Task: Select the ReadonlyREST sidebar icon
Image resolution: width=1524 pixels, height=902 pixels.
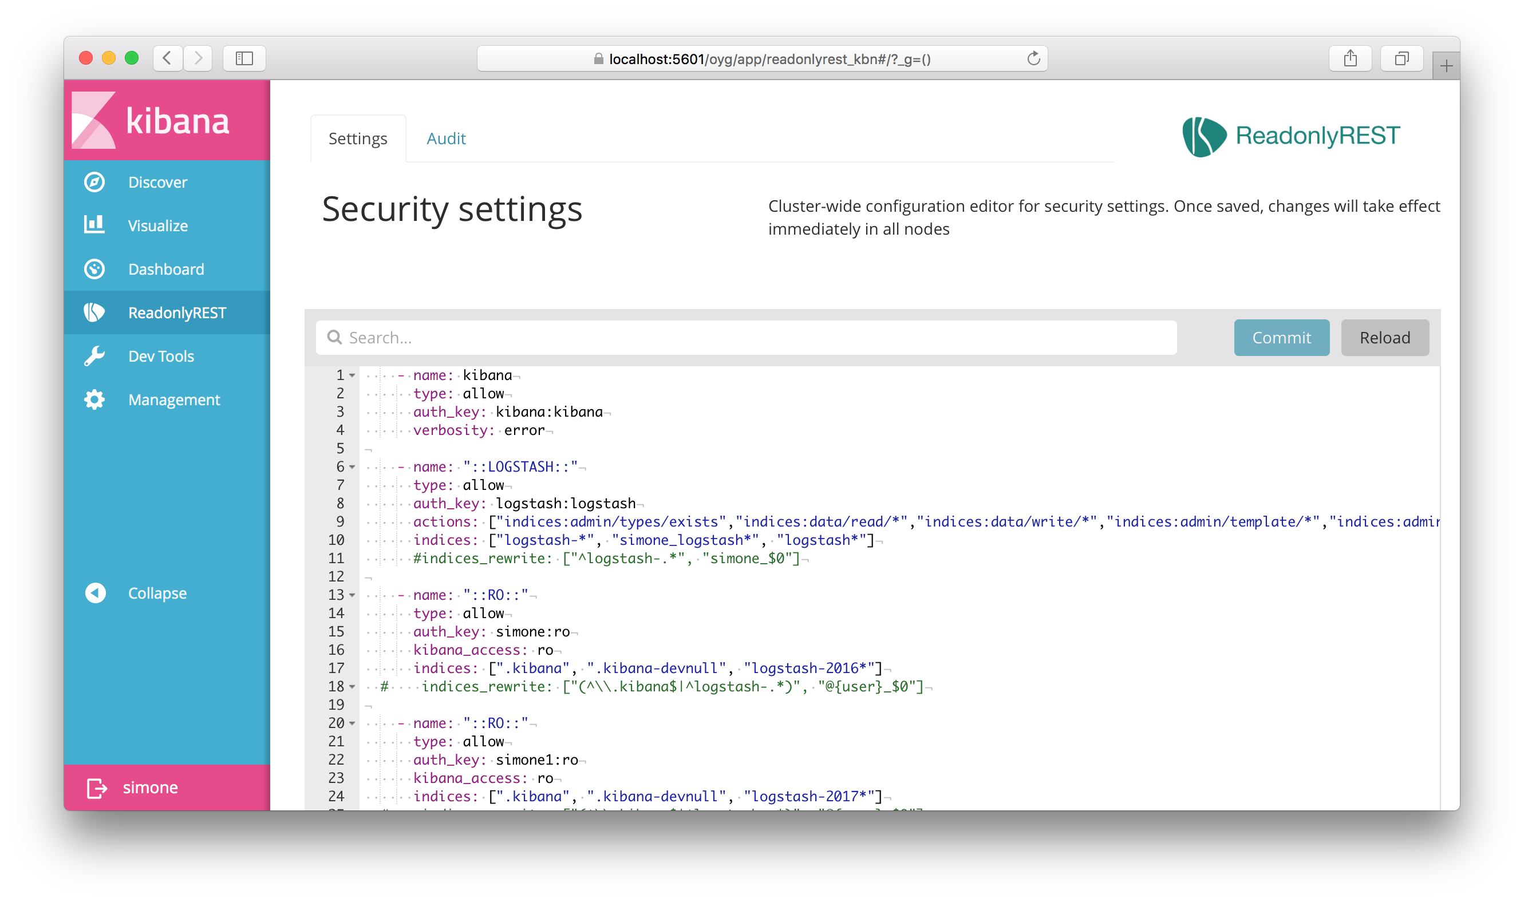Action: tap(94, 313)
